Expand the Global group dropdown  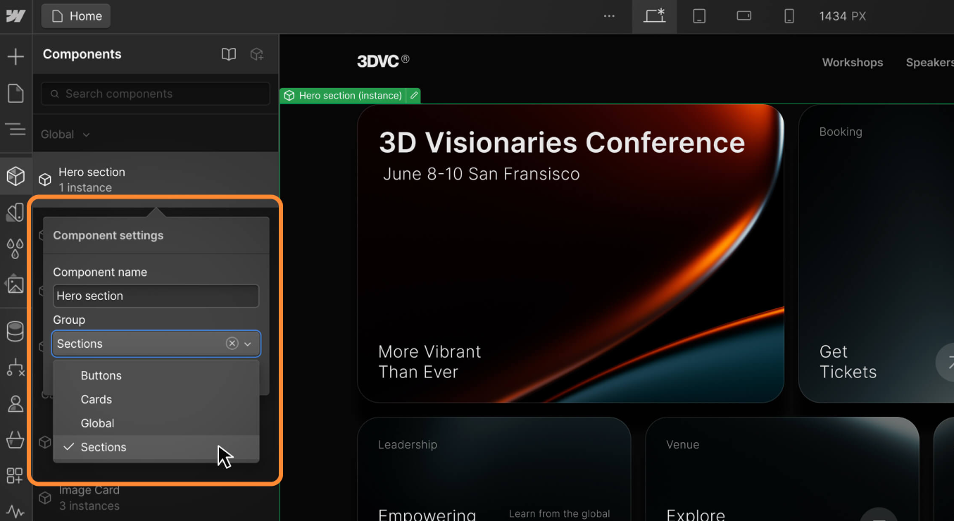(65, 134)
